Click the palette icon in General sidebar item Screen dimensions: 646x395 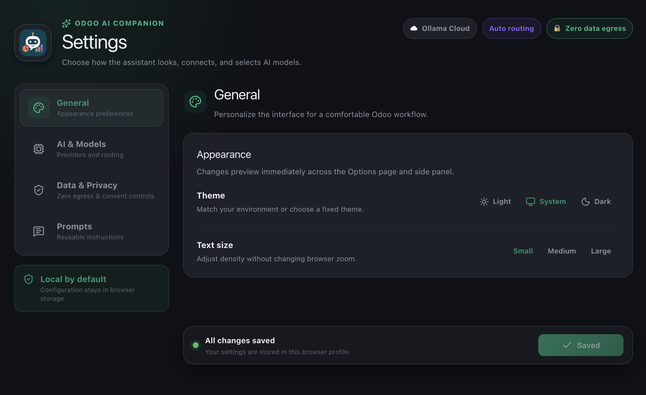pos(39,108)
